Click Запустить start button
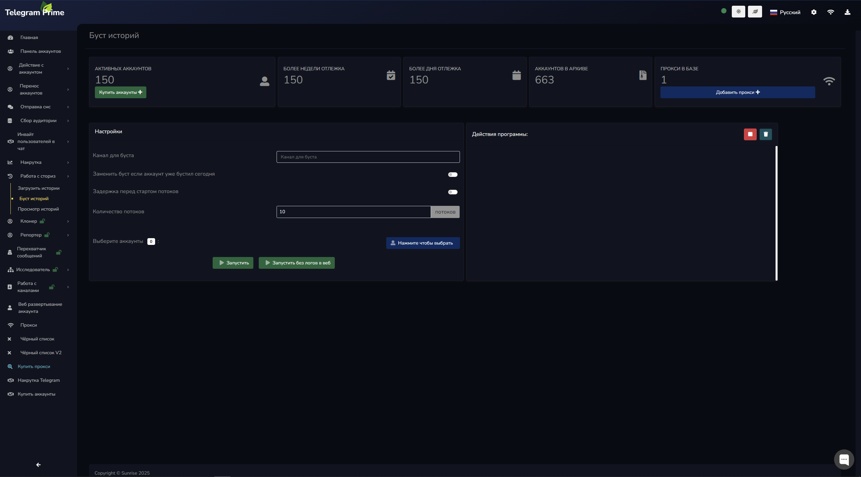 (233, 263)
